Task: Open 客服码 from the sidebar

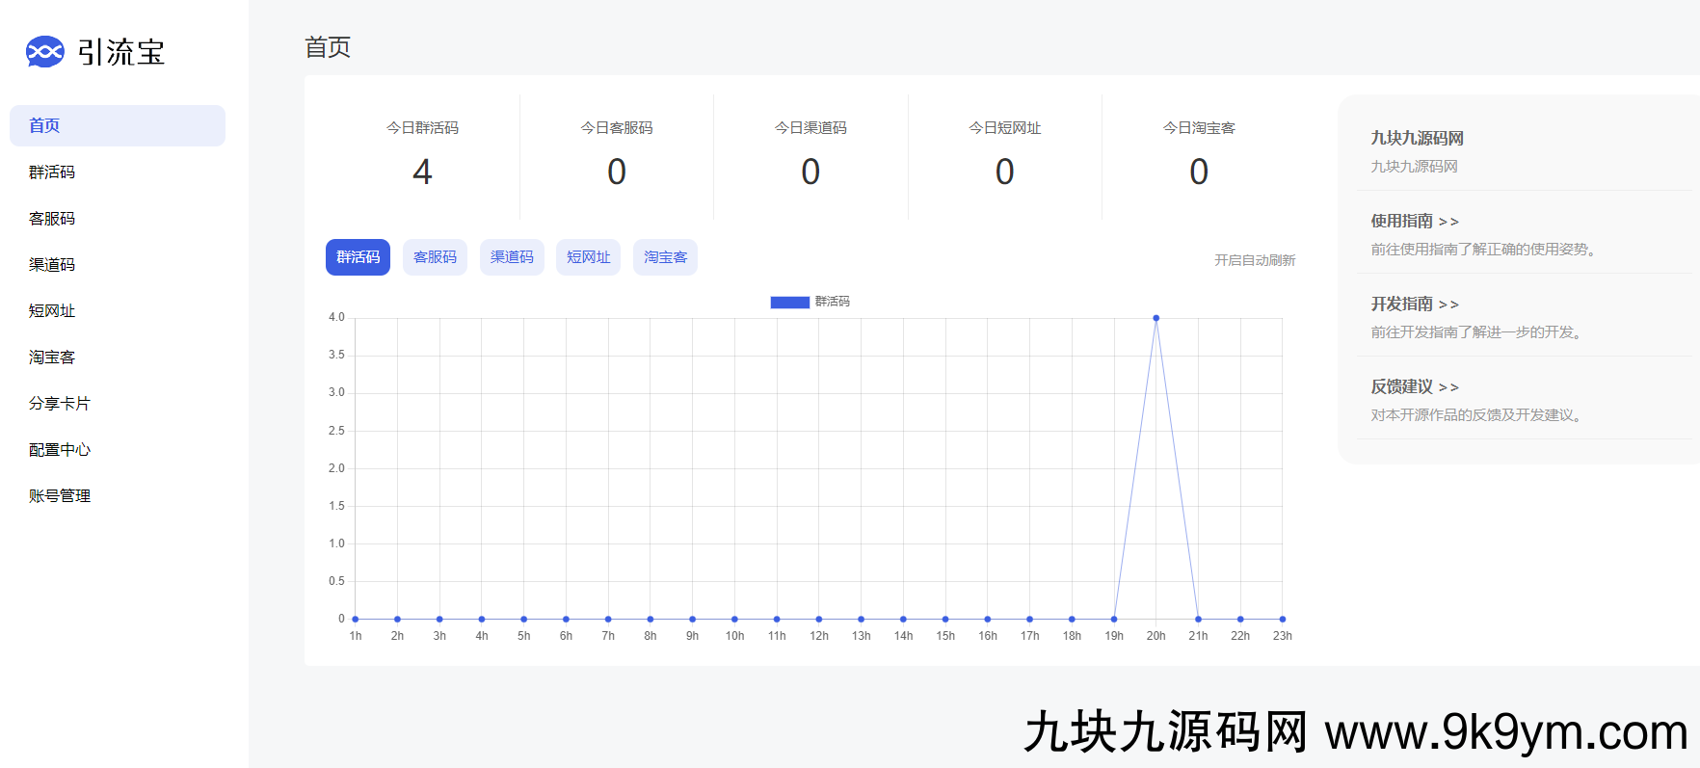Action: pos(52,219)
